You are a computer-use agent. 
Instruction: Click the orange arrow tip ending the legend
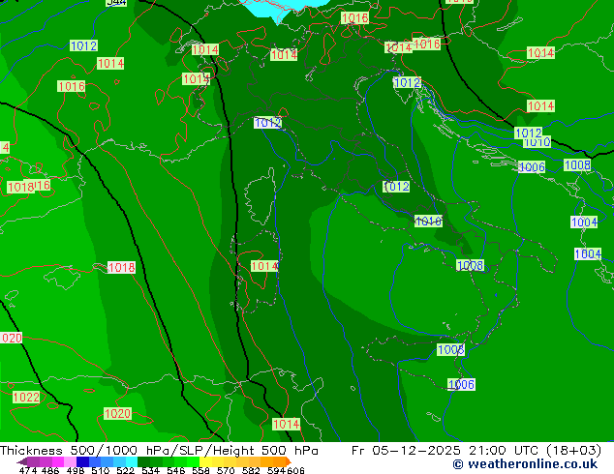tap(289, 461)
